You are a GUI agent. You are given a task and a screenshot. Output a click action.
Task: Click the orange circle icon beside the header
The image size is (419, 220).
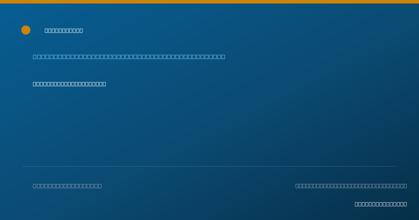26,30
